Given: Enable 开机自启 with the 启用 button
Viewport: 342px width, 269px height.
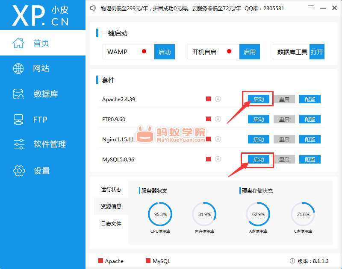Looking at the screenshot, I should 250,52.
